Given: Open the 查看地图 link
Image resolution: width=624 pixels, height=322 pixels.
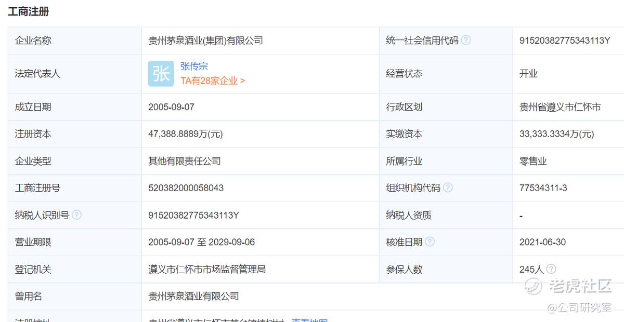Looking at the screenshot, I should (309, 320).
